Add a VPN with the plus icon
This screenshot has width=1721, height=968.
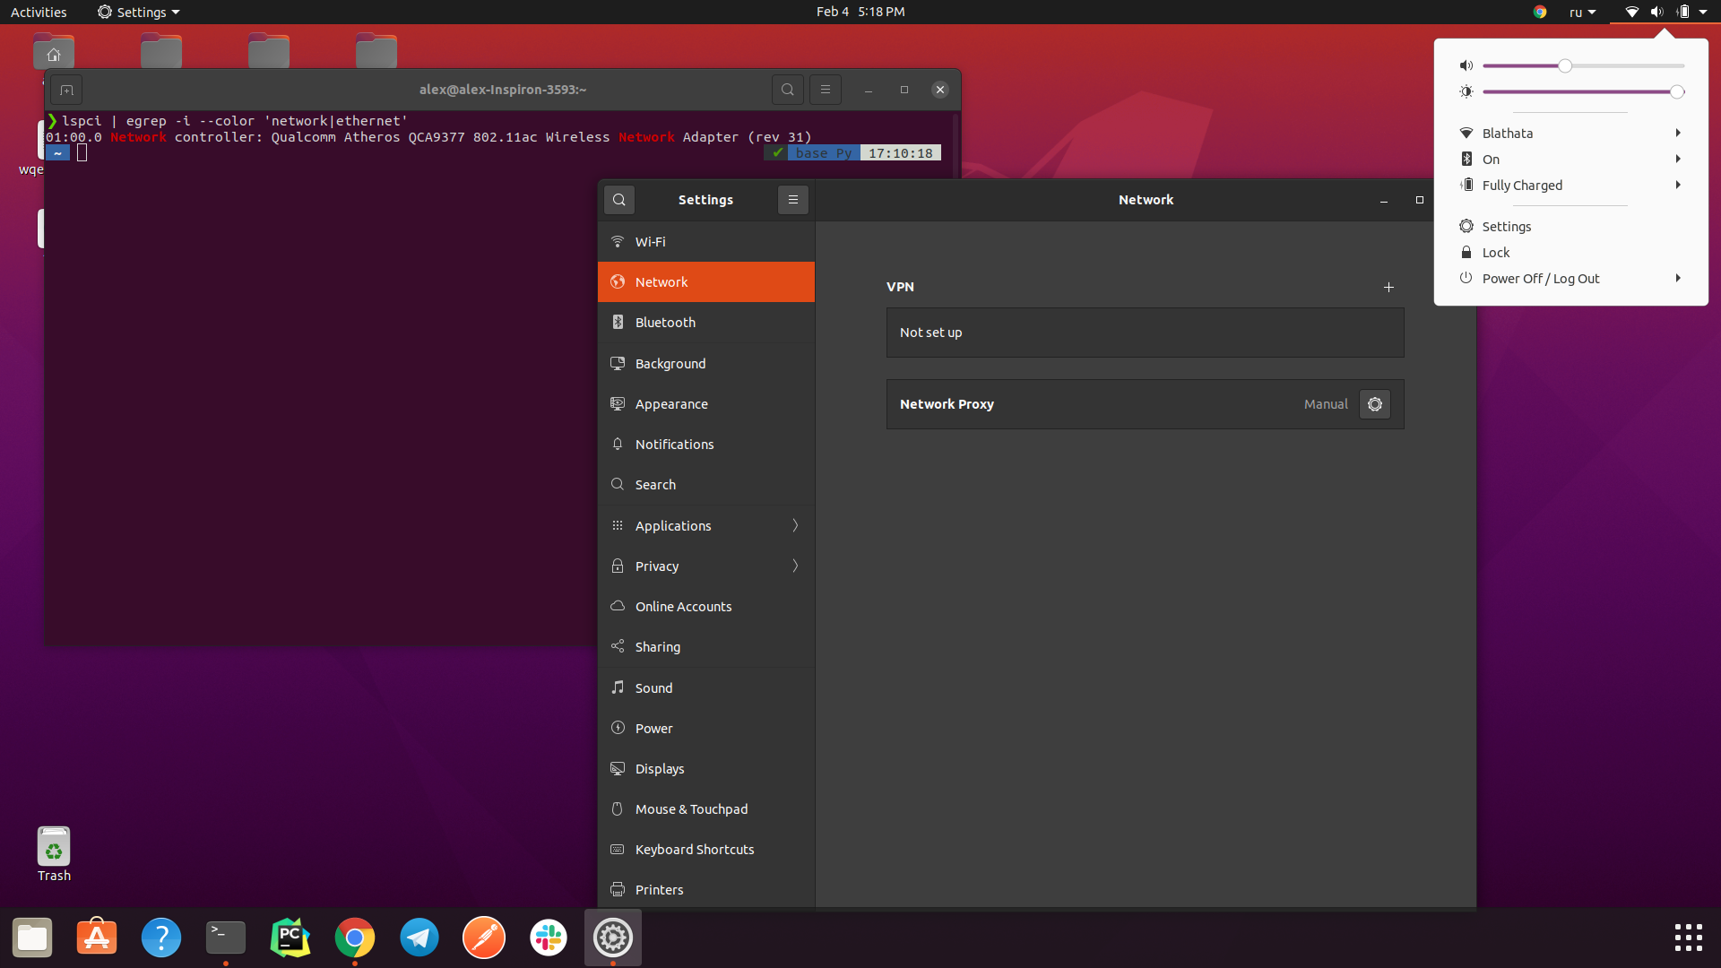(1388, 287)
